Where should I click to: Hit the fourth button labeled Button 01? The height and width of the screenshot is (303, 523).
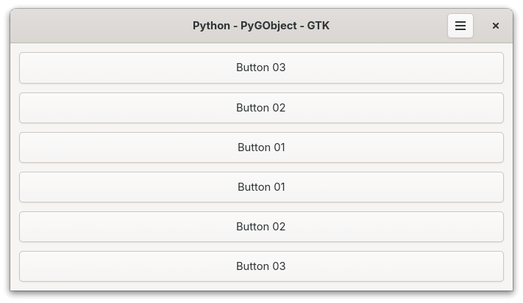[261, 187]
